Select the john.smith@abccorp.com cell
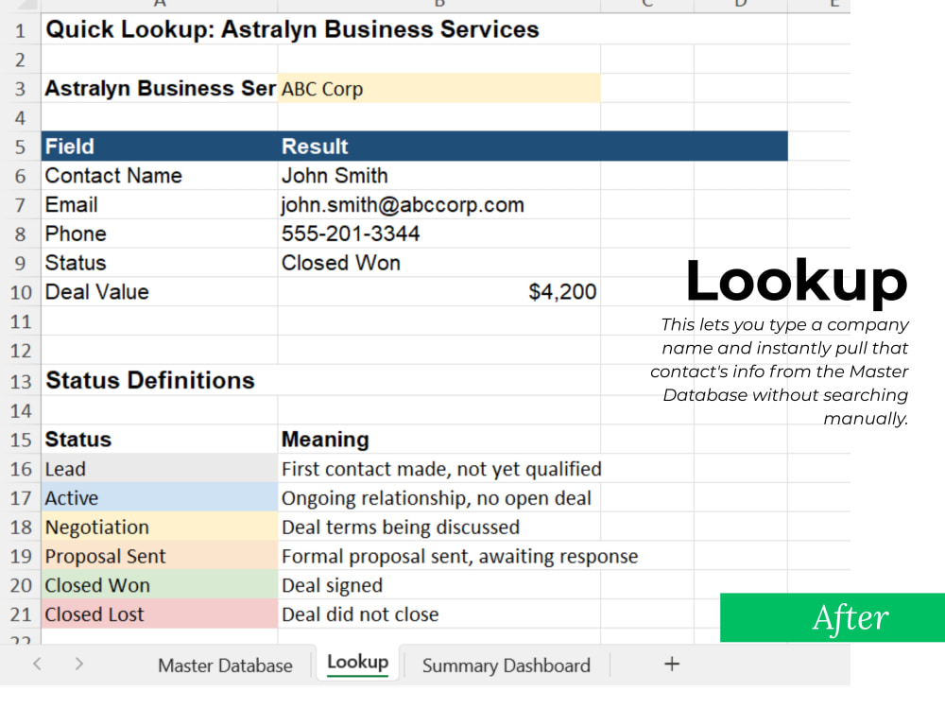 click(x=438, y=205)
